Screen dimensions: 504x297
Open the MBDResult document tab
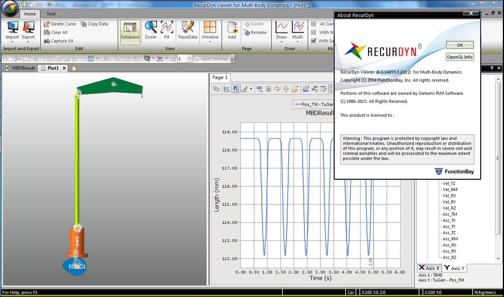(20, 68)
